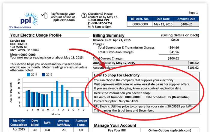The height and width of the screenshot is (132, 210).
Task: Visit the papowerswitch.com link
Action: tap(115, 84)
